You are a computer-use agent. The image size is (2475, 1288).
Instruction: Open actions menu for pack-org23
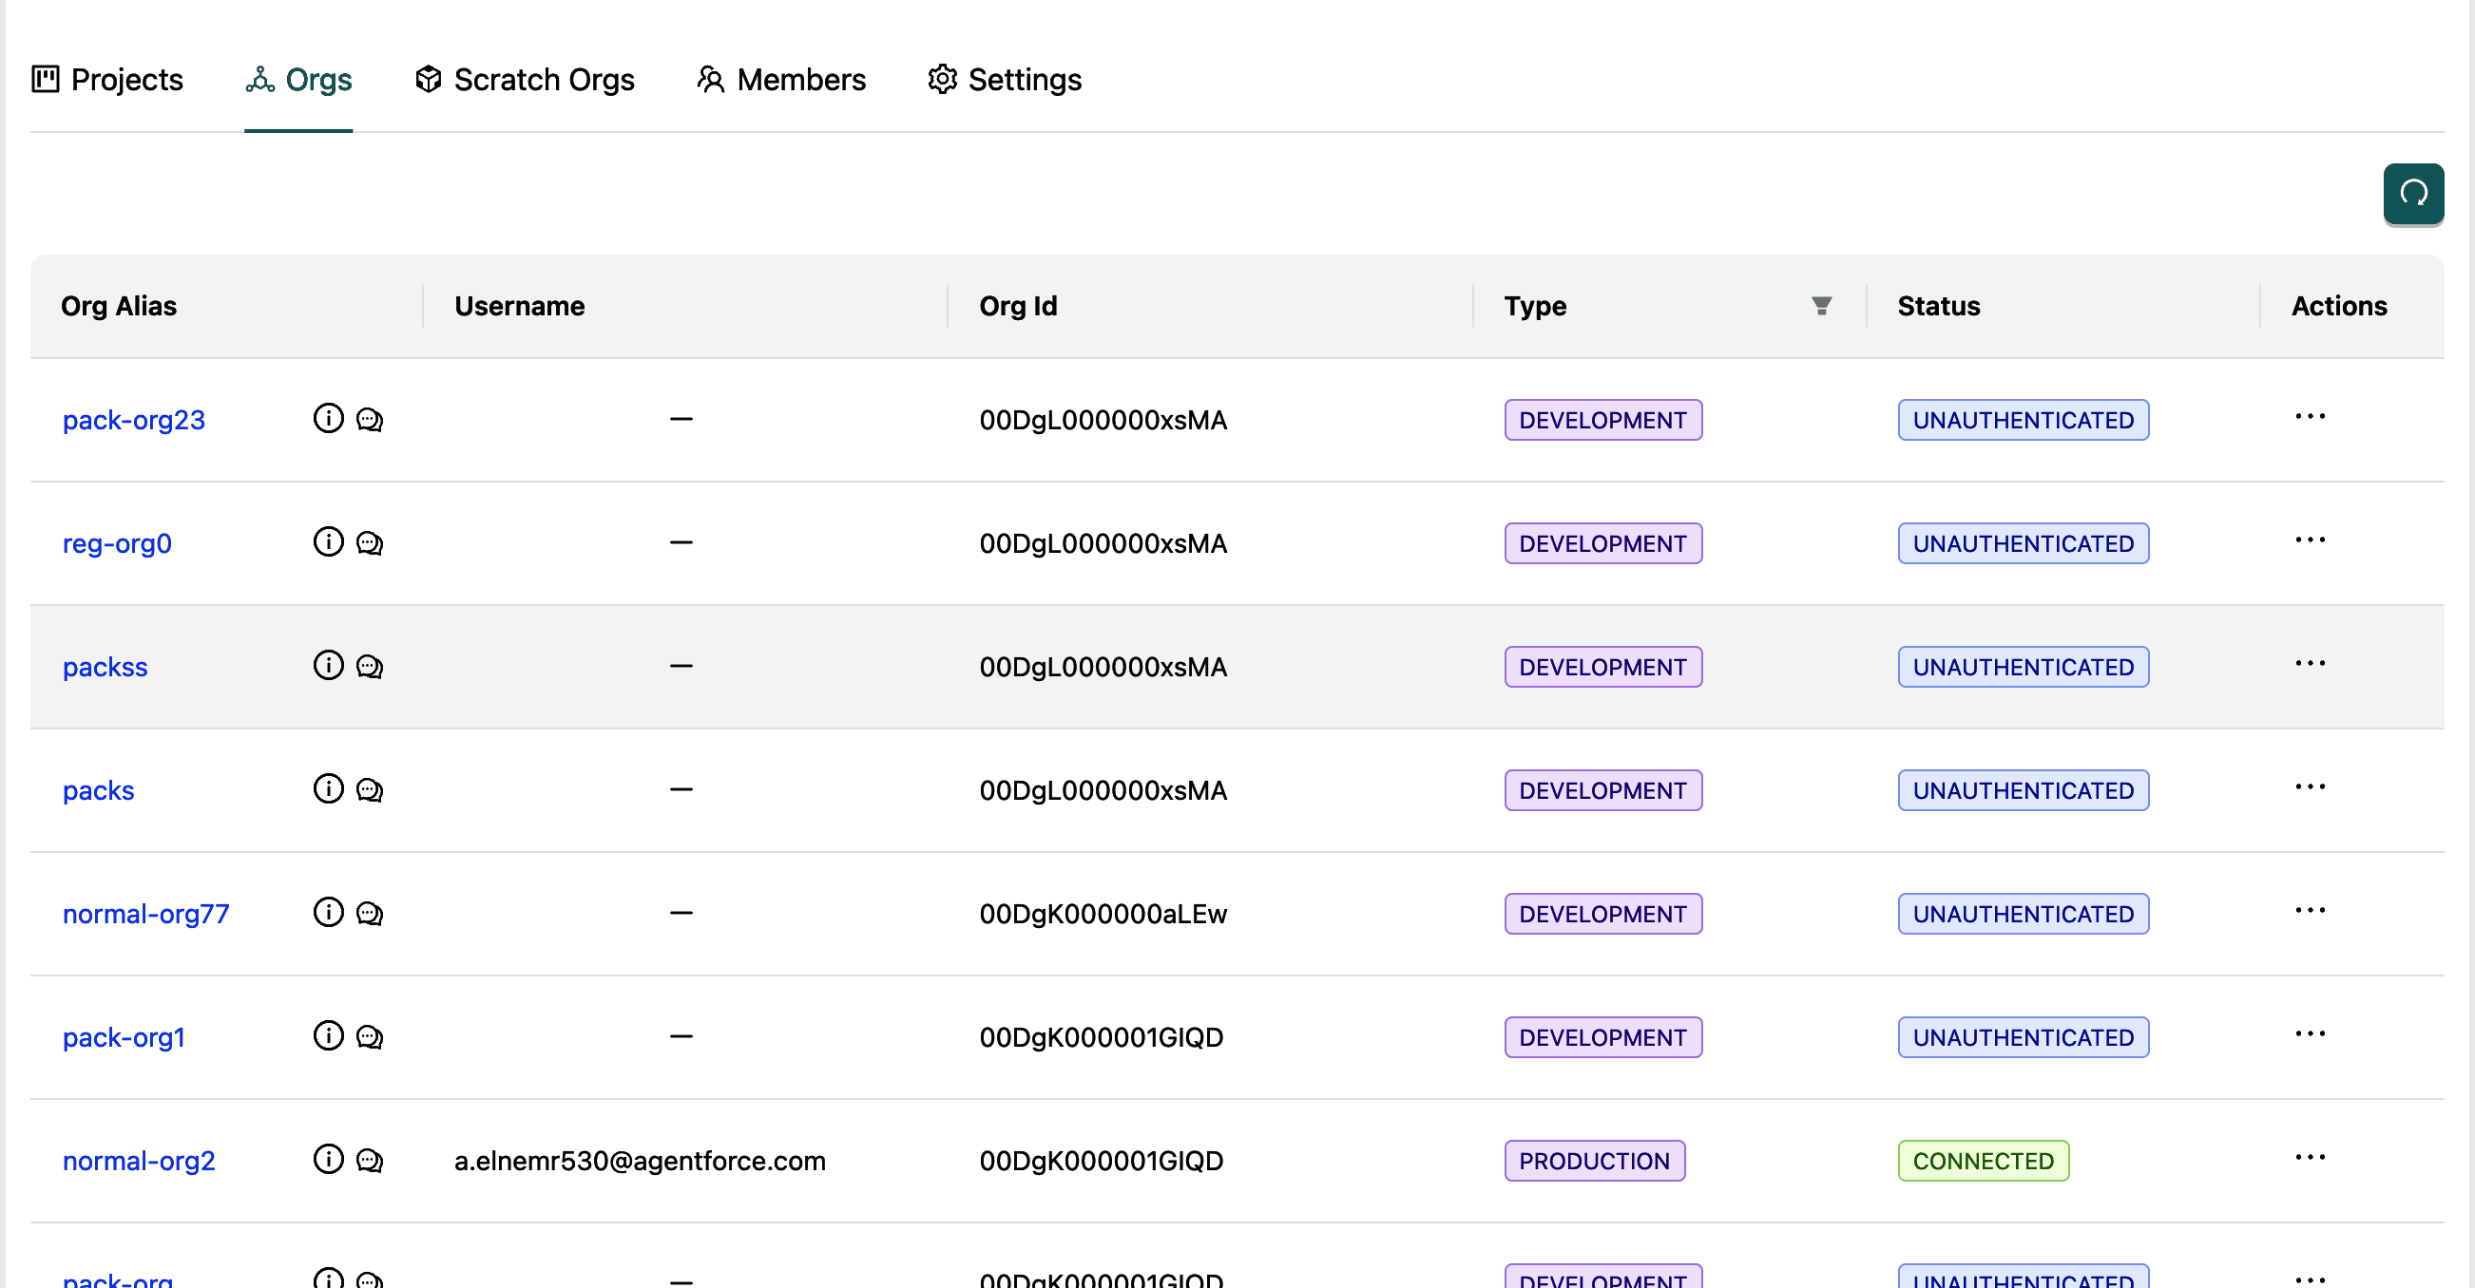pos(2310,417)
